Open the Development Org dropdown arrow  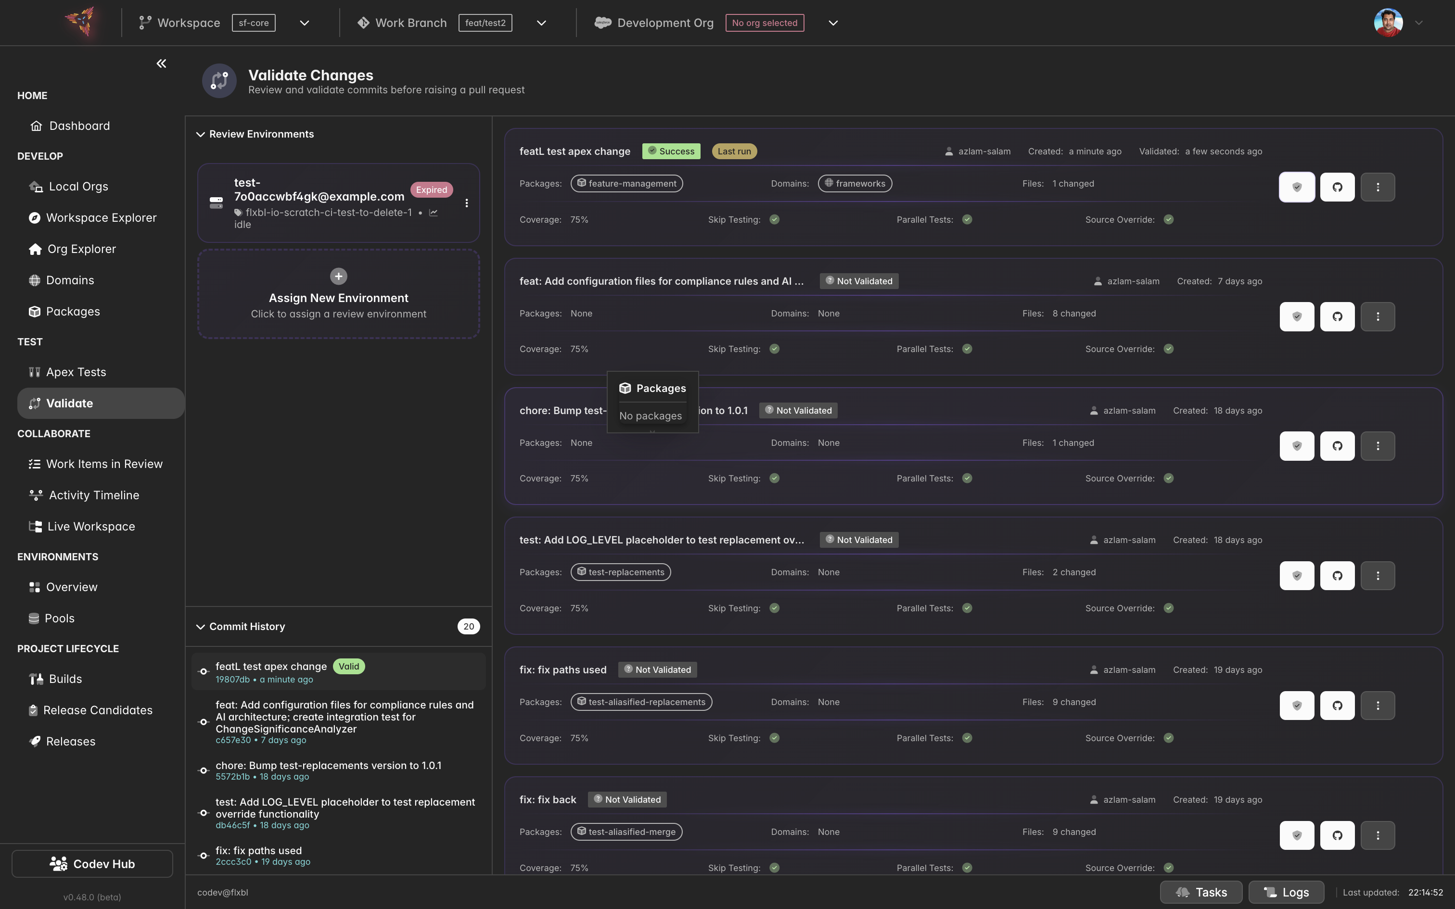pos(833,23)
